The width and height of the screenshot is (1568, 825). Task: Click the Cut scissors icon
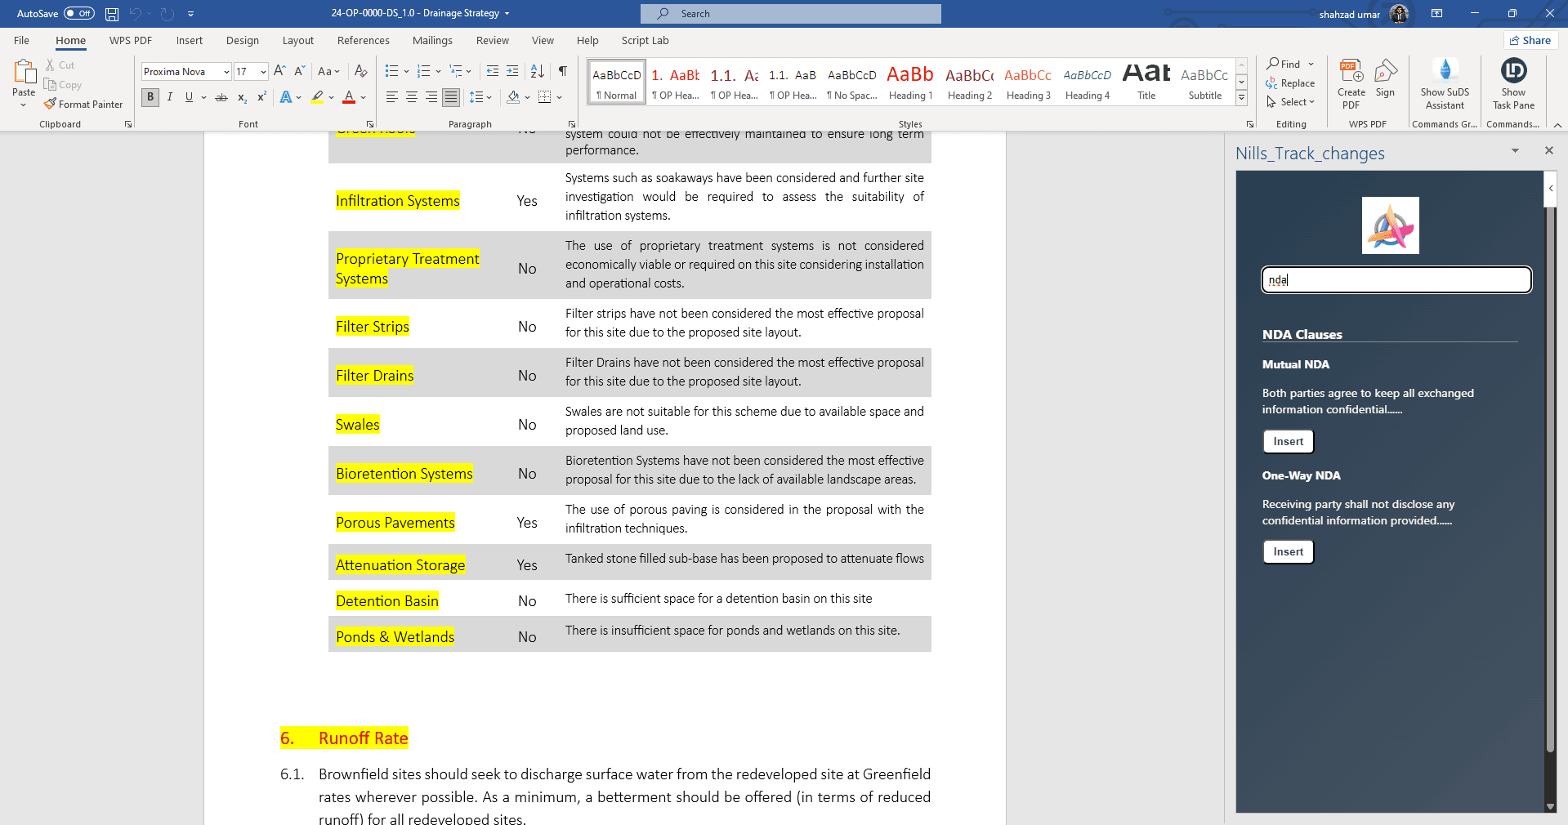tap(50, 65)
